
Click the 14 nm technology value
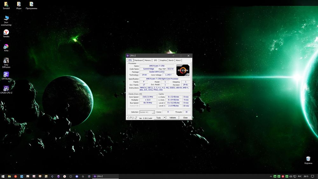144,75
